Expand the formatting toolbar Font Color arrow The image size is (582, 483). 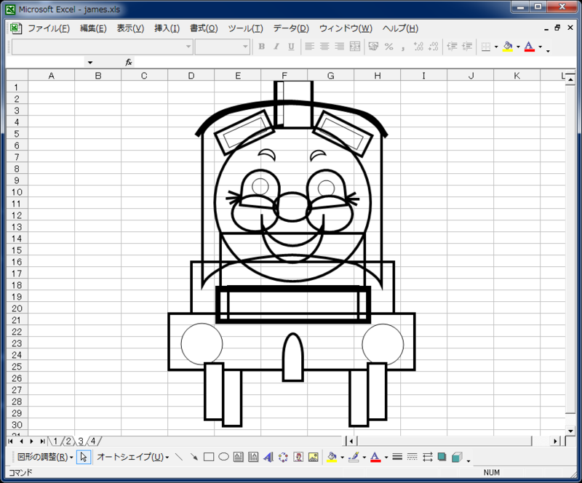[x=540, y=47]
